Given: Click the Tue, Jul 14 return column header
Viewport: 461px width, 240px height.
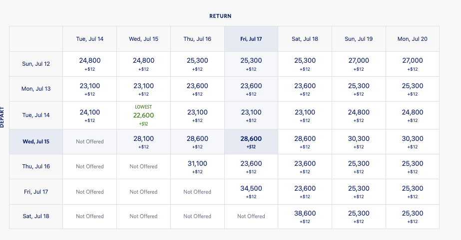Looking at the screenshot, I should (x=90, y=39).
